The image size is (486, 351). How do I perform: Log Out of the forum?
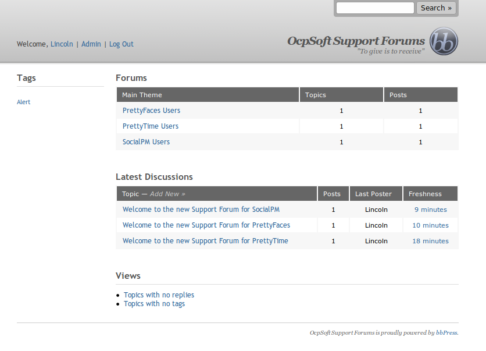pyautogui.click(x=121, y=44)
